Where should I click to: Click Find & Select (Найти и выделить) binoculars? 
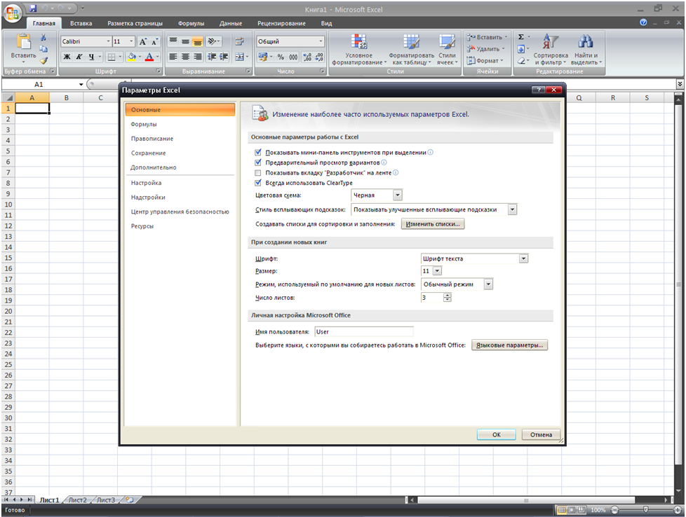(x=586, y=42)
